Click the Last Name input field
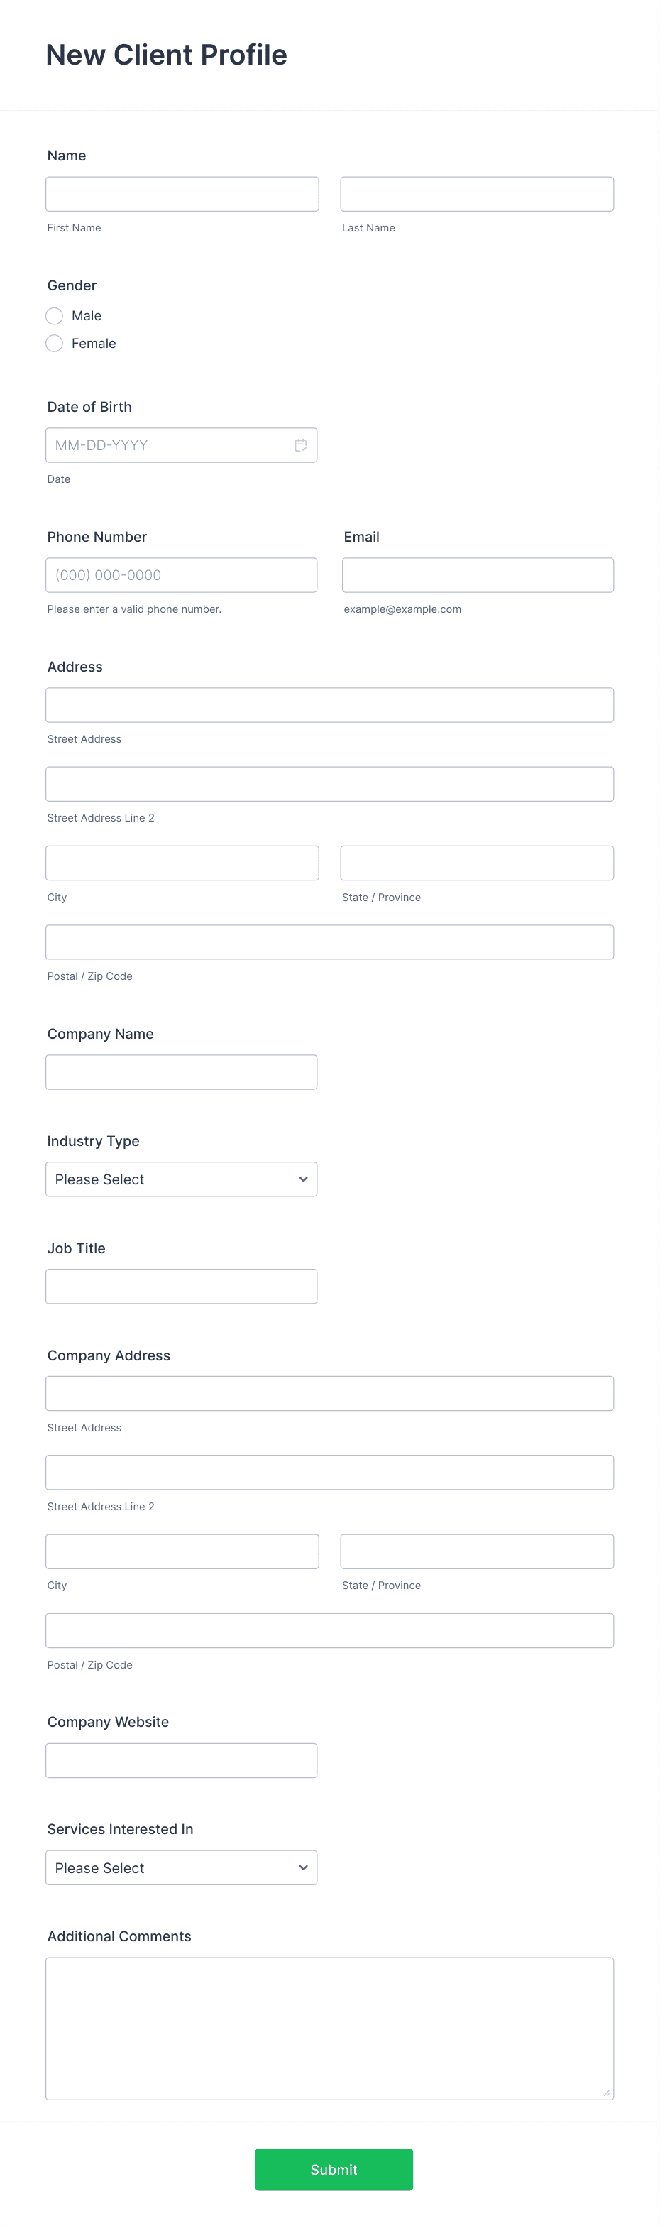This screenshot has width=660, height=2226. pyautogui.click(x=476, y=192)
